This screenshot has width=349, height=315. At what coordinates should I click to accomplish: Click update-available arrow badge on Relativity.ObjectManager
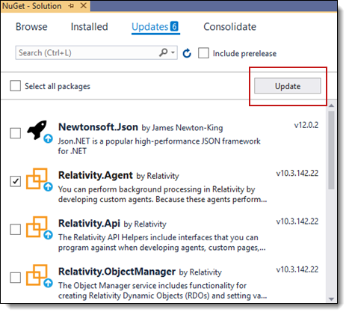click(x=48, y=283)
